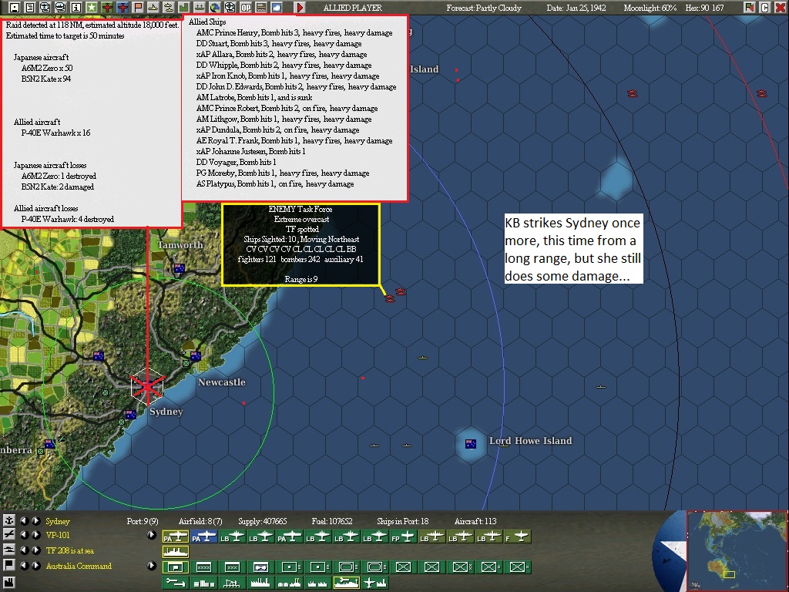Click the 'Supply: 407665' value
This screenshot has height=592, width=789.
click(x=263, y=521)
